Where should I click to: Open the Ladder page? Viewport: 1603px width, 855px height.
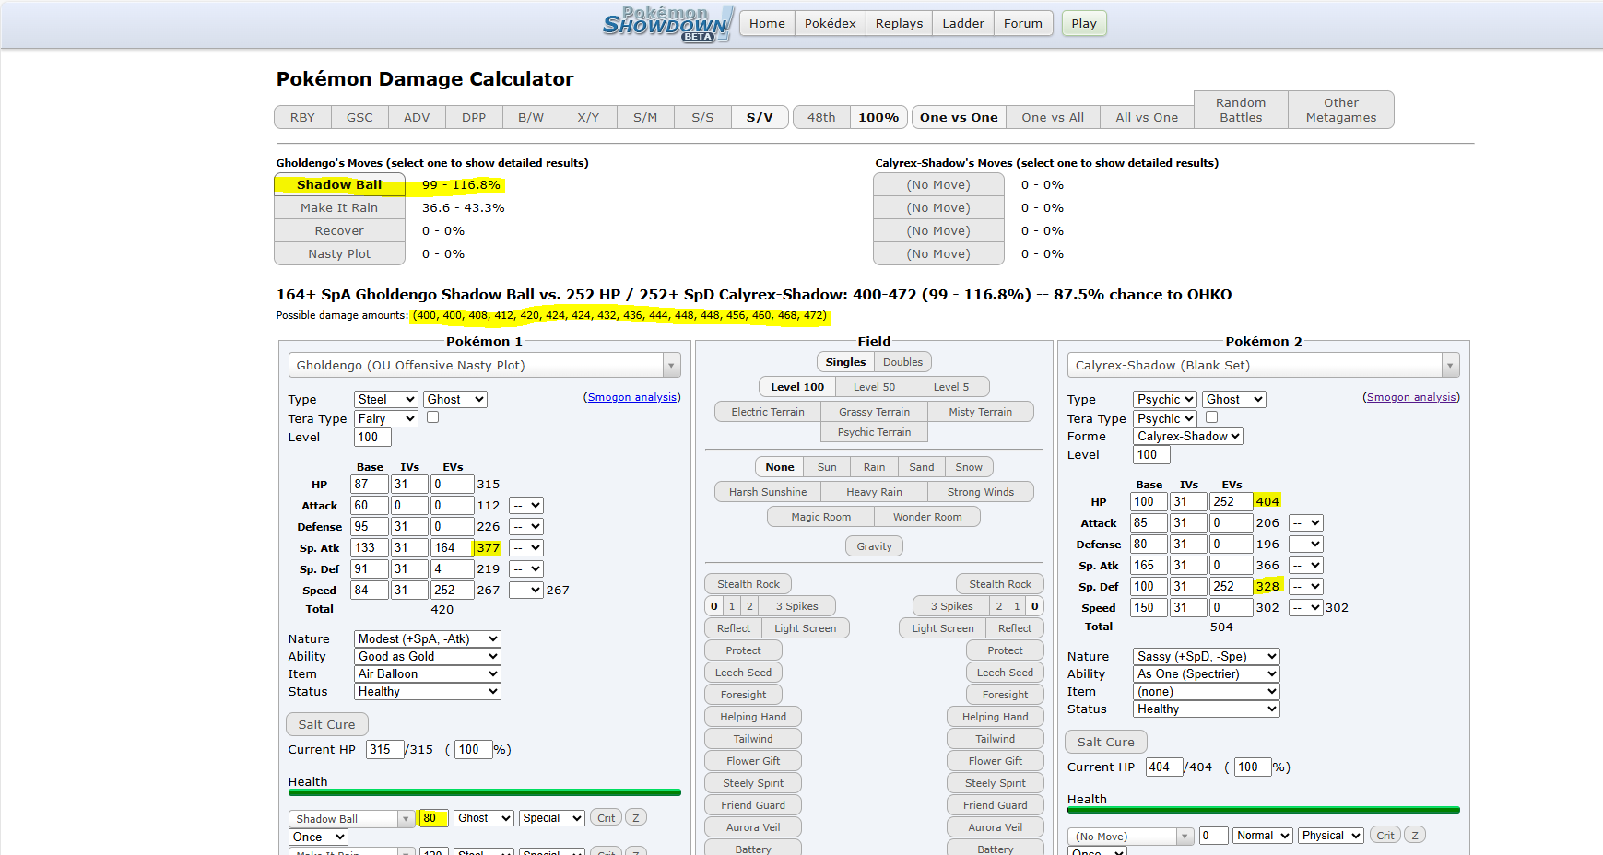click(x=963, y=24)
